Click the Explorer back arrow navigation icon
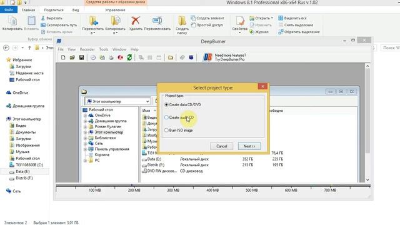Image resolution: width=400 pixels, height=225 pixels. [6, 47]
